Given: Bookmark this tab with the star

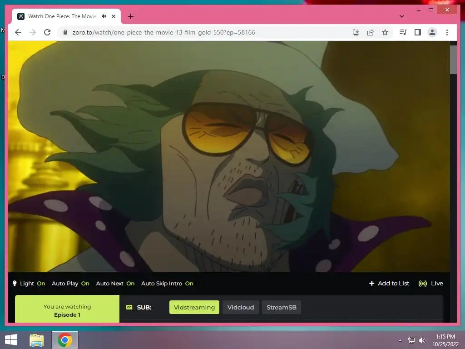Looking at the screenshot, I should point(385,32).
